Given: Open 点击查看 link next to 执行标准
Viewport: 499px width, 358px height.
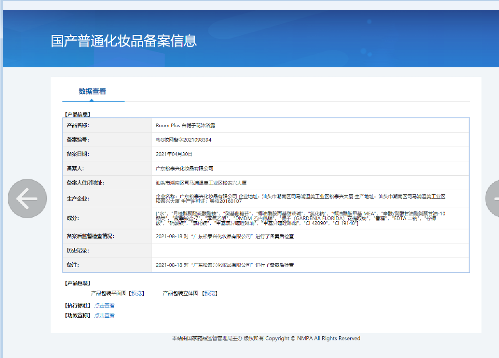Looking at the screenshot, I should pos(104,305).
